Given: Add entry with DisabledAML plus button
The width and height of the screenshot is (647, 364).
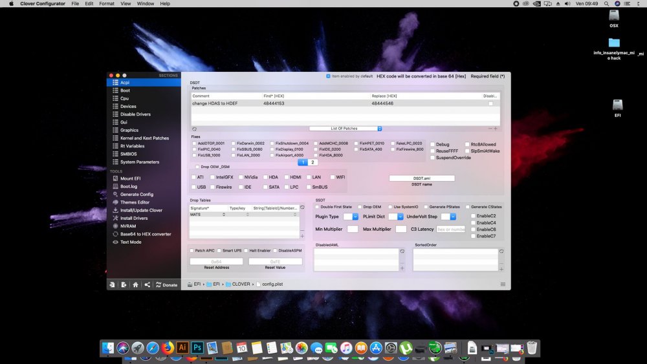Looking at the screenshot, I should pyautogui.click(x=402, y=268).
